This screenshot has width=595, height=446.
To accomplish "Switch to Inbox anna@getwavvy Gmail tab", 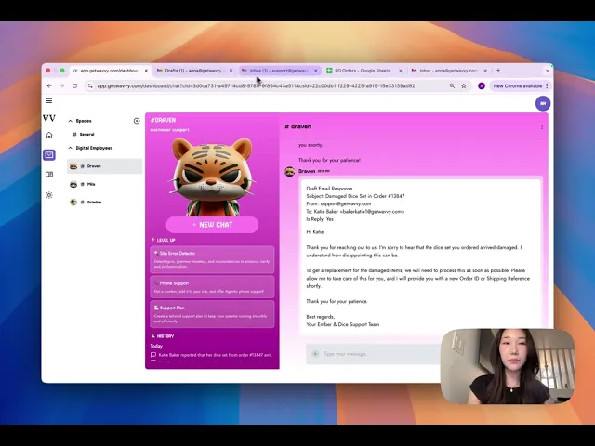I will tap(449, 71).
